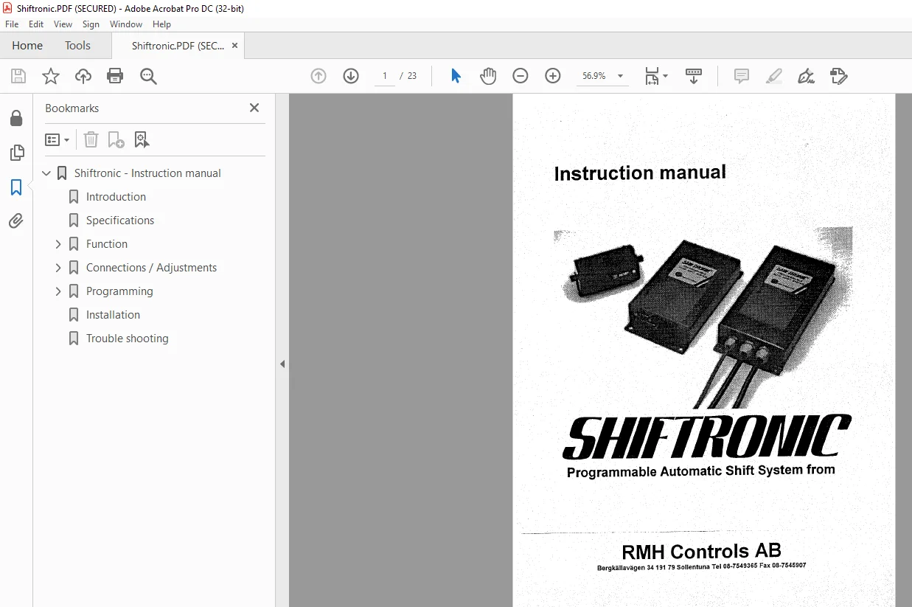Collapse the left pane with arrow handle
The image size is (912, 607).
(x=282, y=364)
